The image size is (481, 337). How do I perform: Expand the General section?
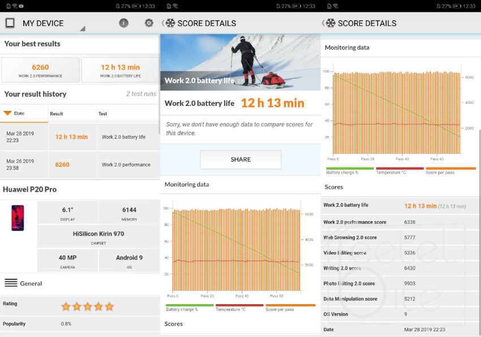31,283
